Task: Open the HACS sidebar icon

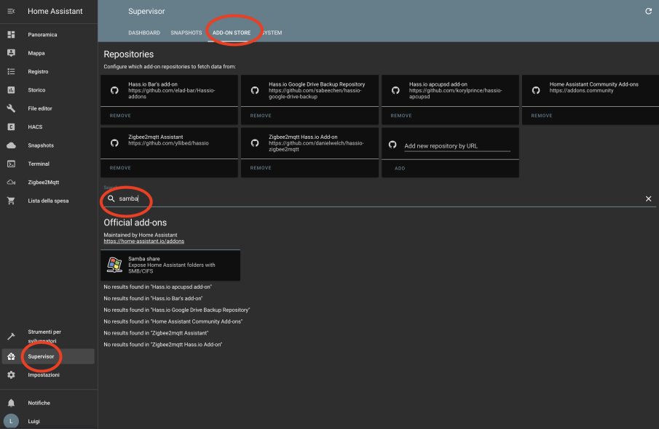Action: (12, 127)
